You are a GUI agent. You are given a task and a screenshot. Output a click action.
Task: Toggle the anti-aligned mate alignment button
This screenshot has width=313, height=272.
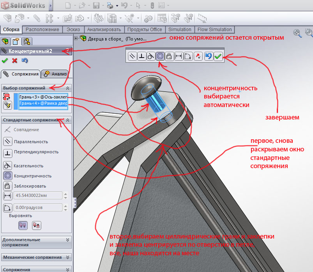[x=36, y=225]
